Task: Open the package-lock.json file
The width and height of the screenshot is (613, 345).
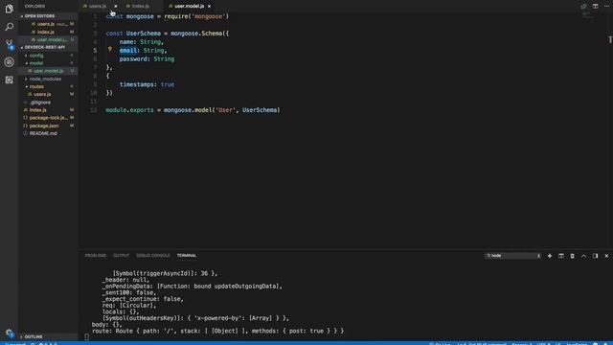Action: (x=48, y=118)
